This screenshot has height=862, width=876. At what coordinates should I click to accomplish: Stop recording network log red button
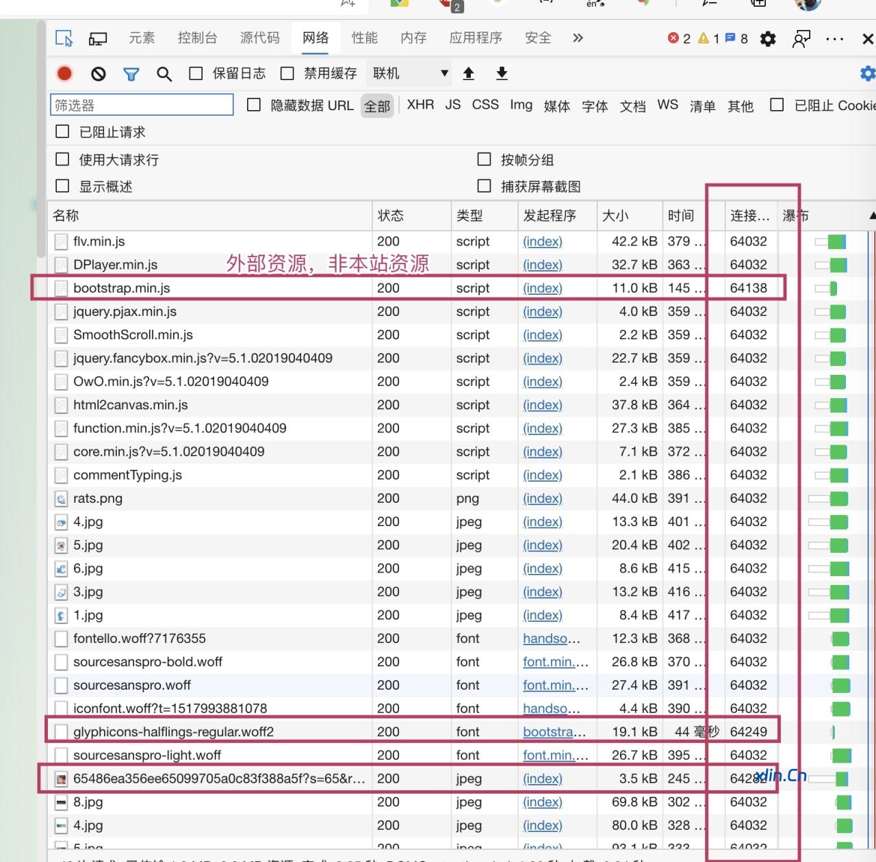[65, 74]
